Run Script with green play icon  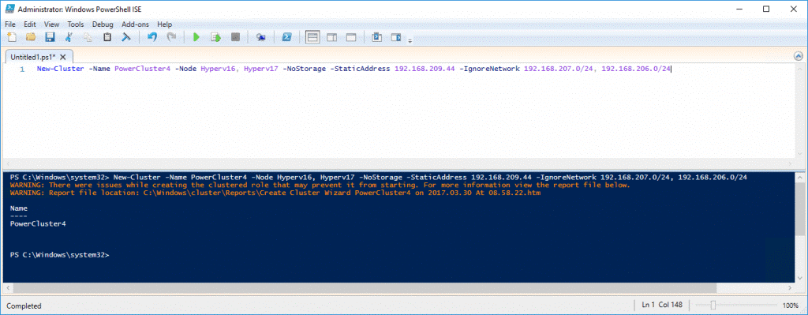coord(196,37)
